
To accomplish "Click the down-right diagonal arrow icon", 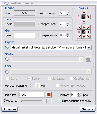I will point(89,37).
